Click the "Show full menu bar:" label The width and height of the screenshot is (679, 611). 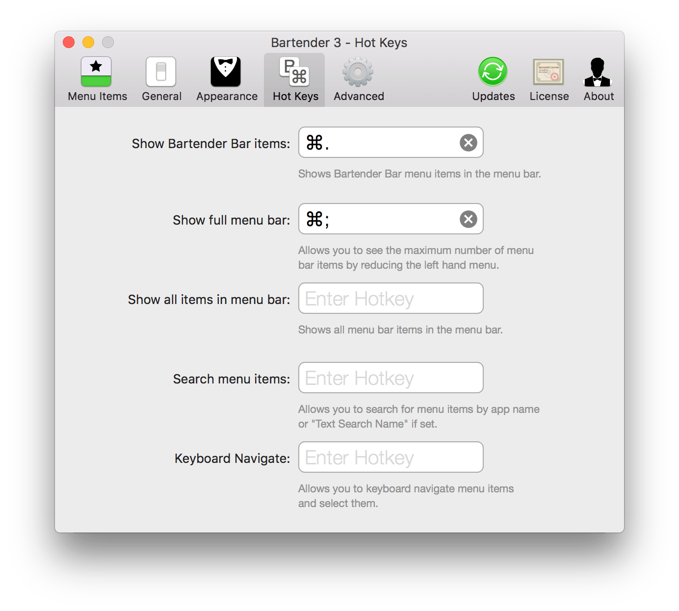[x=232, y=220]
